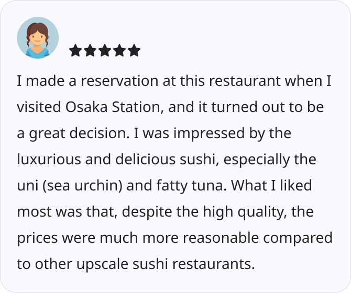Click the fourth rating star
Viewport: 351px width, 293px height.
click(119, 50)
